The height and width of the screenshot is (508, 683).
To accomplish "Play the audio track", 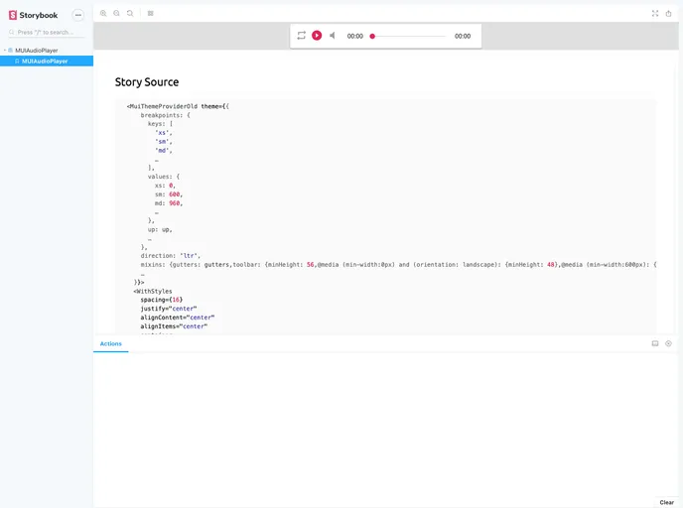I will (317, 36).
